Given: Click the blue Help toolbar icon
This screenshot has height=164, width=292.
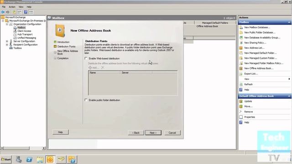Looking at the screenshot, I should click(x=26, y=12).
